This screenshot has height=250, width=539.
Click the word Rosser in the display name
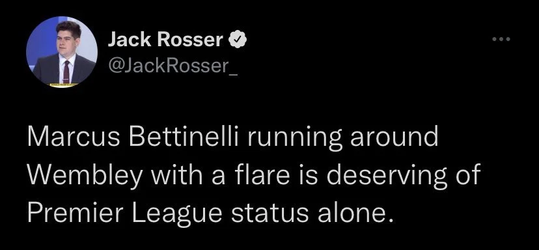tap(190, 40)
